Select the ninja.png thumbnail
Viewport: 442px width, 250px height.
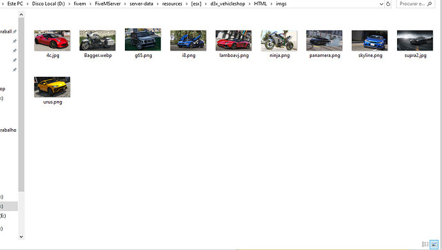point(279,40)
